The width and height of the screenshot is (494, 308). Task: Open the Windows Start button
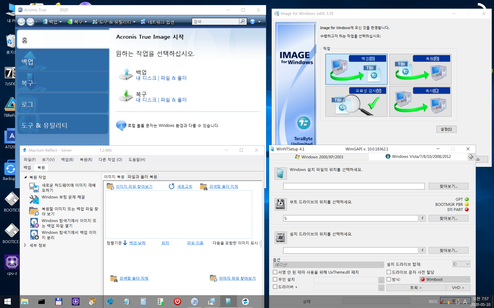[x=8, y=302]
